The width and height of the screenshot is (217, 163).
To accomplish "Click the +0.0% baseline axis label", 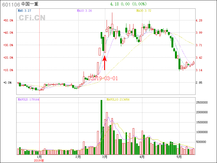I will [8, 83].
